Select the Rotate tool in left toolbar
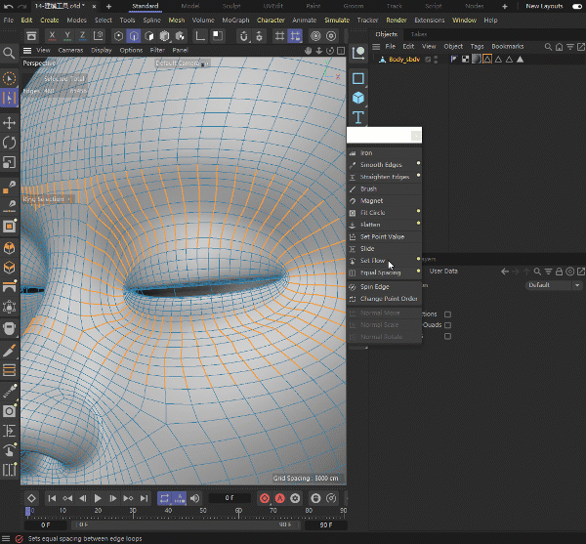This screenshot has height=544, width=586. point(10,143)
